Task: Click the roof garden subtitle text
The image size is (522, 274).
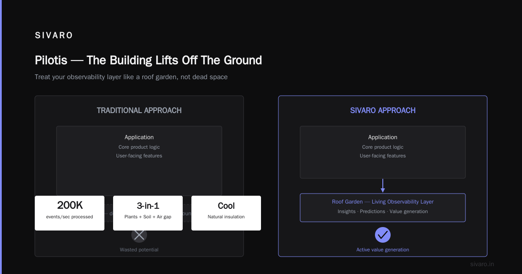Action: point(131,77)
